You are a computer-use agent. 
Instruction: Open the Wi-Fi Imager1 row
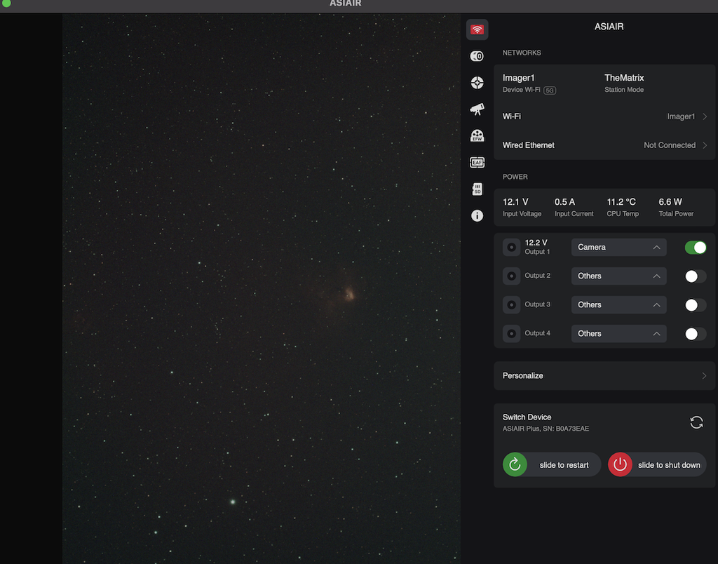point(604,116)
